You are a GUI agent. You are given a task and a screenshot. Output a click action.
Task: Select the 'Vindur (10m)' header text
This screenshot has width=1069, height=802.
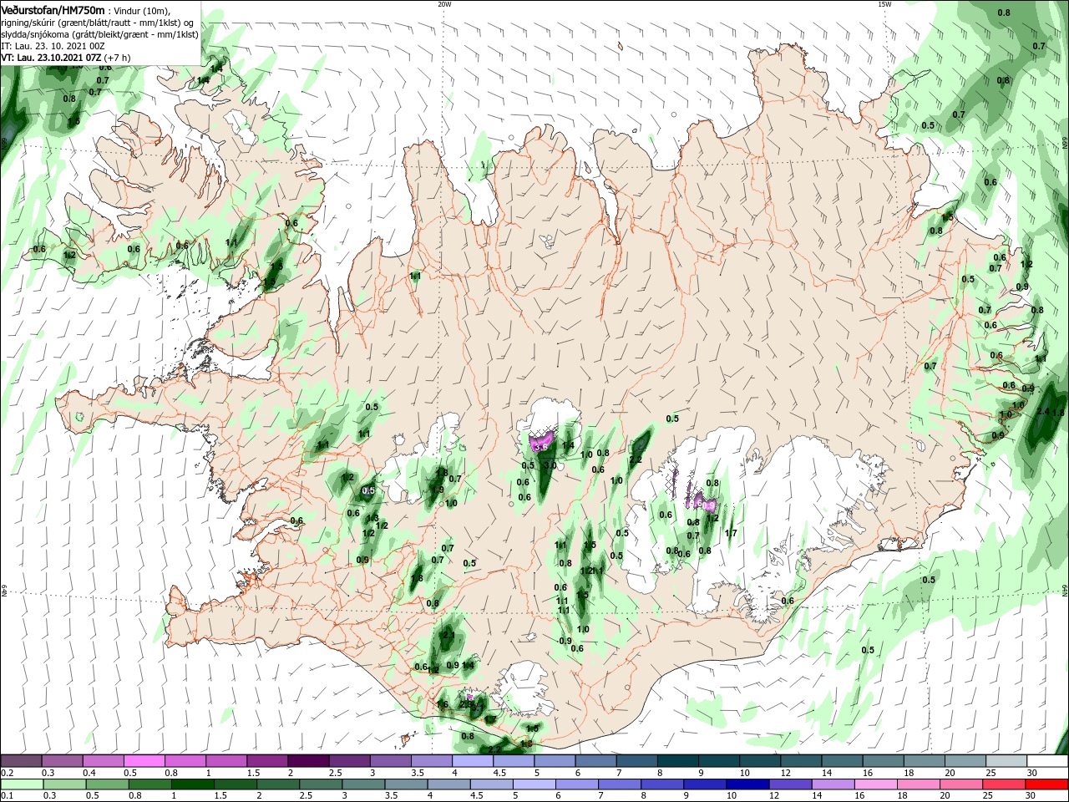(x=141, y=10)
